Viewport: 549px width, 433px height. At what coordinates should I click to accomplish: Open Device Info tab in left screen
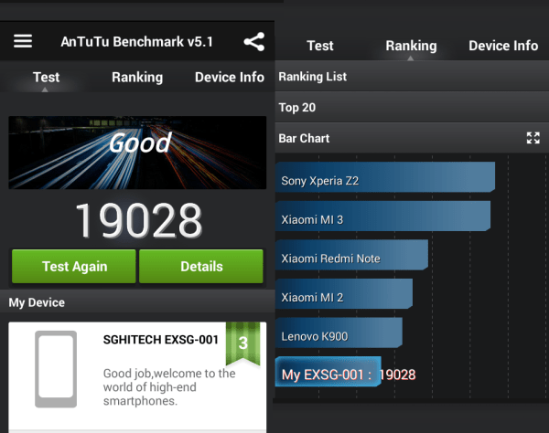pyautogui.click(x=230, y=78)
